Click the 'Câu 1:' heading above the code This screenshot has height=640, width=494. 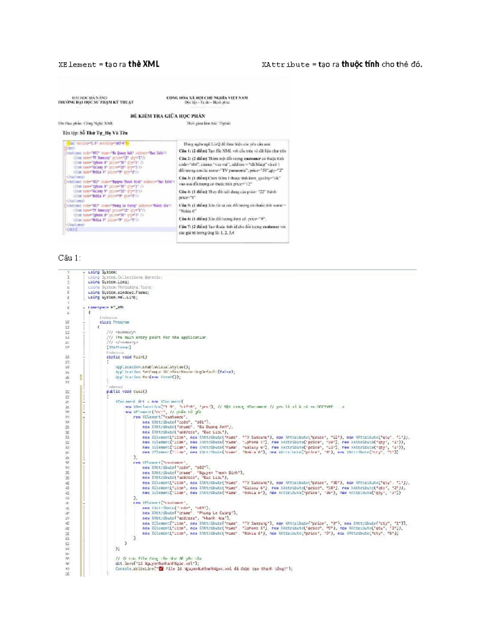click(x=69, y=258)
